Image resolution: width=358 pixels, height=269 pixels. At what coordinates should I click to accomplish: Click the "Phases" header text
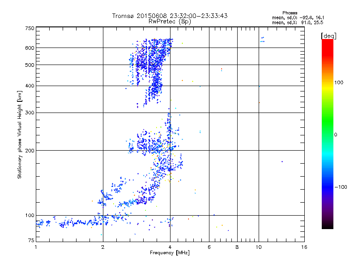click(x=290, y=13)
